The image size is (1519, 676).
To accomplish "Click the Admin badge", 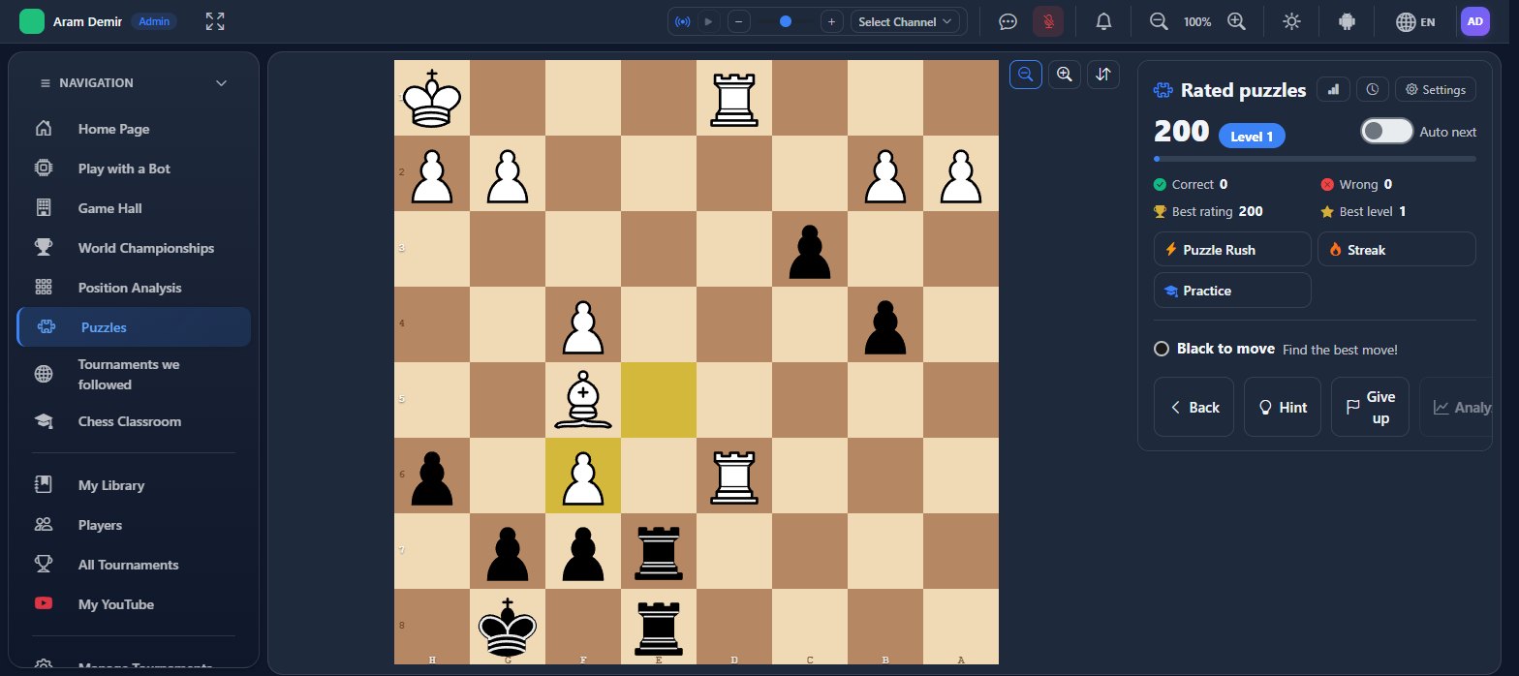I will (153, 21).
